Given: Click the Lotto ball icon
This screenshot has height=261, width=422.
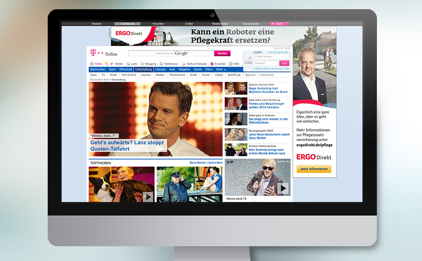Looking at the screenshot, I should click(128, 64).
